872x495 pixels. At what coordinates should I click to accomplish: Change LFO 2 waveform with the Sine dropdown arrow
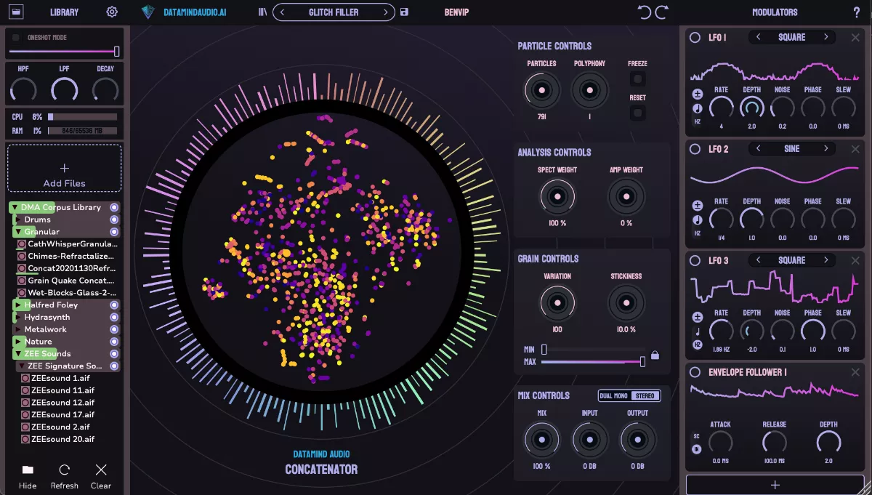(828, 148)
